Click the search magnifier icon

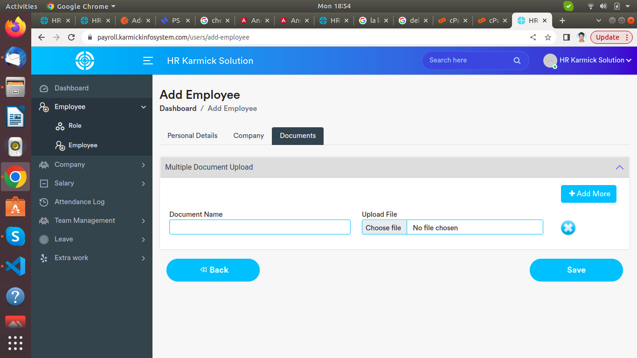[x=517, y=61]
